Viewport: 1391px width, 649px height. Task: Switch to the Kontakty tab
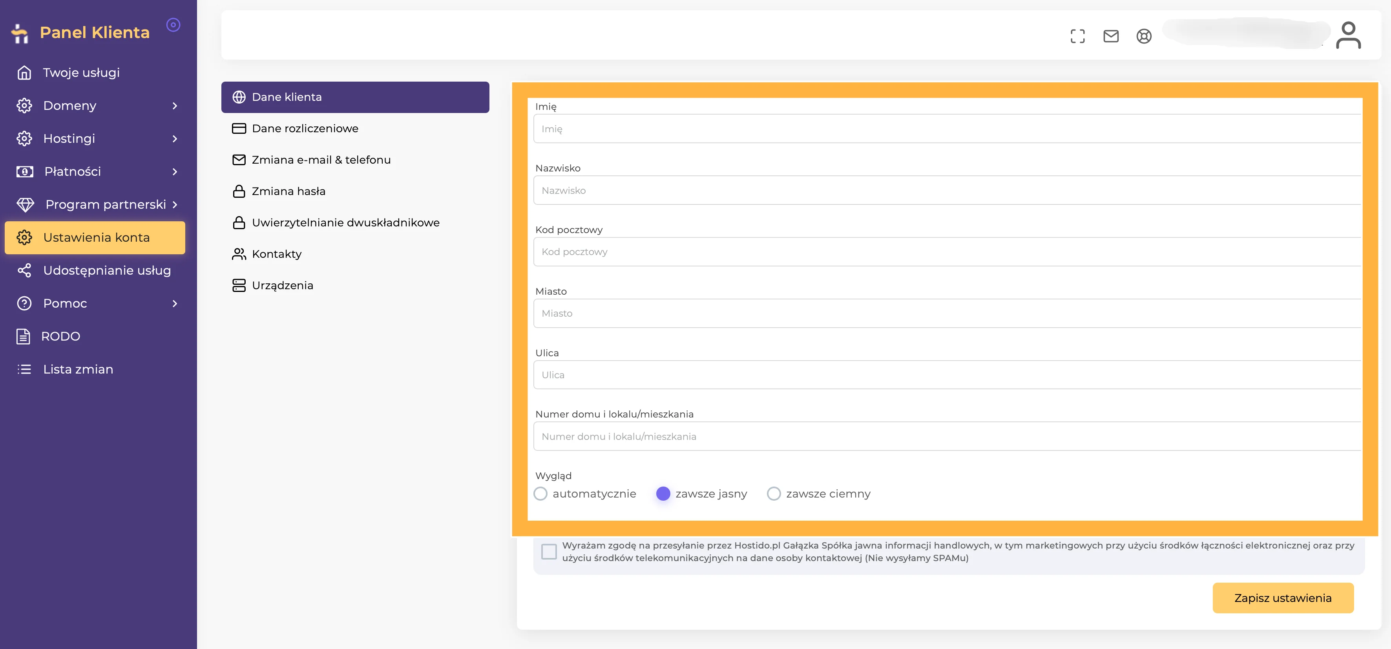click(x=355, y=254)
